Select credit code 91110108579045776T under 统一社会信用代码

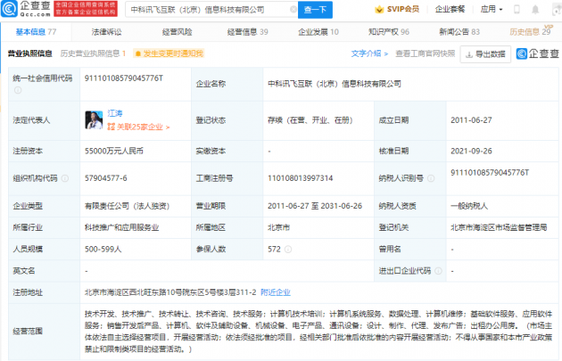click(124, 78)
